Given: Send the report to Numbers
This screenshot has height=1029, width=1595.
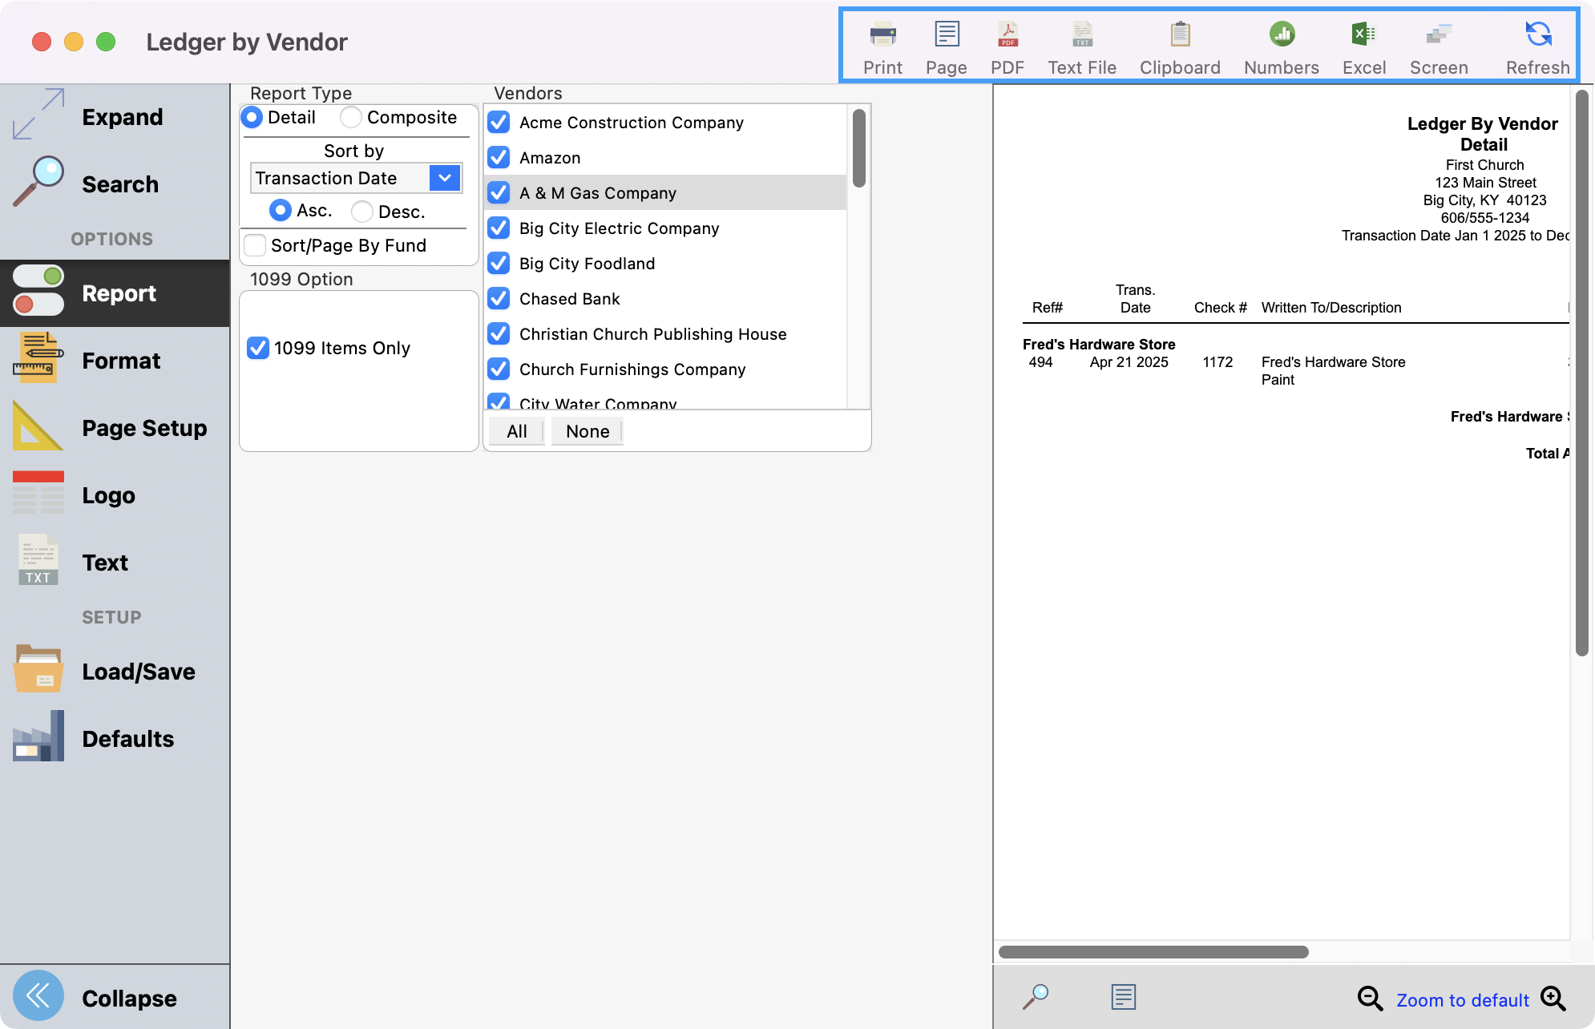Looking at the screenshot, I should click(1280, 44).
